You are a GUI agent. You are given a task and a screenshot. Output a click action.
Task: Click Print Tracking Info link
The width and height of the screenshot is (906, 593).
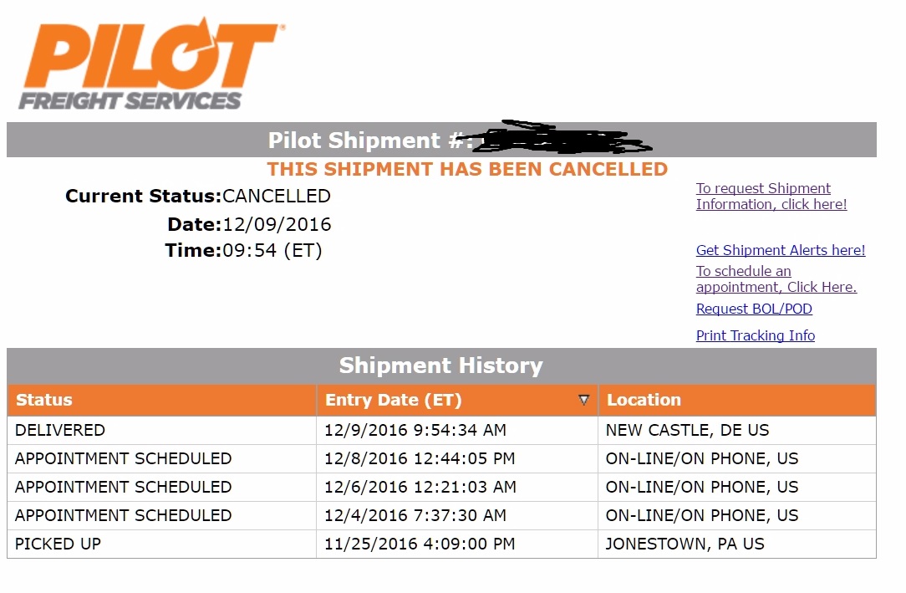(x=755, y=335)
